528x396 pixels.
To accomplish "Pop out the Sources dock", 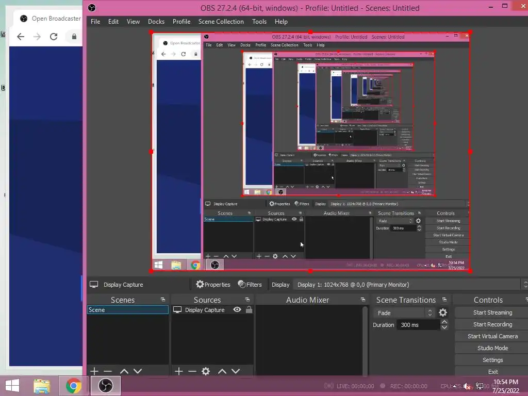I will (247, 300).
